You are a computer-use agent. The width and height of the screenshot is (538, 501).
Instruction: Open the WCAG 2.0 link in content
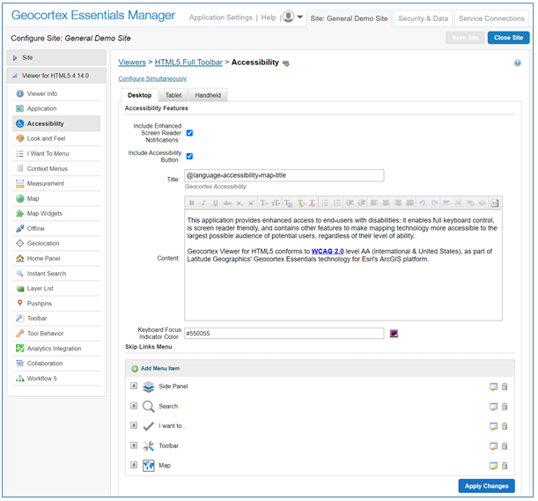tap(328, 251)
